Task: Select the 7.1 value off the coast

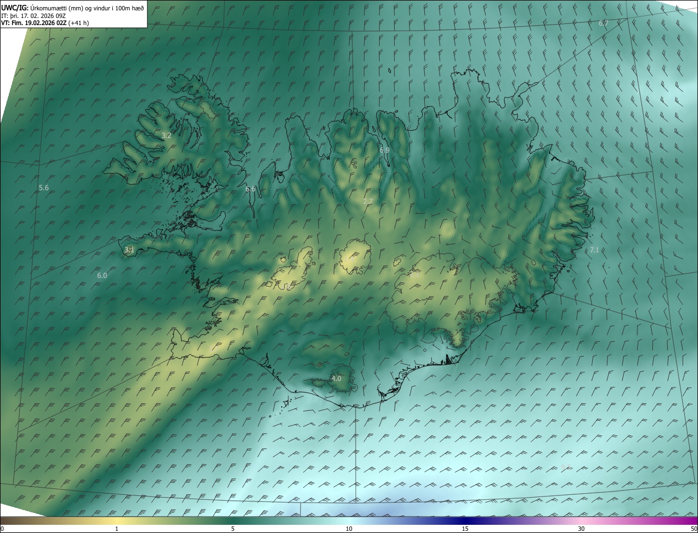Action: coord(594,250)
